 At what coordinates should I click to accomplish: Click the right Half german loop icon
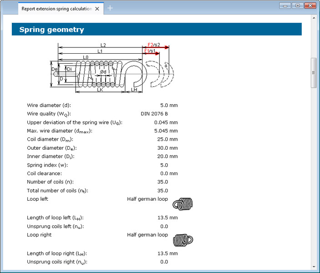pos(184,239)
